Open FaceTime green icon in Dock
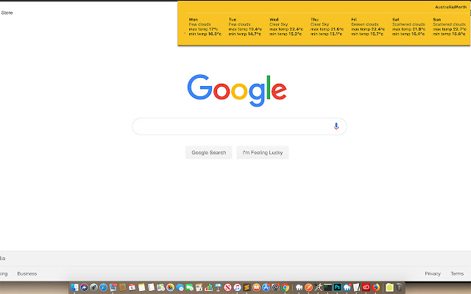 coord(190,287)
